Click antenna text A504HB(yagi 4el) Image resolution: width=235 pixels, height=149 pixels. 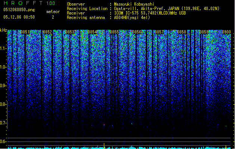132,18
